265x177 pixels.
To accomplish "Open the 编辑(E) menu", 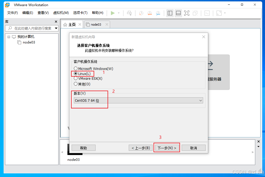I will click(28, 13).
